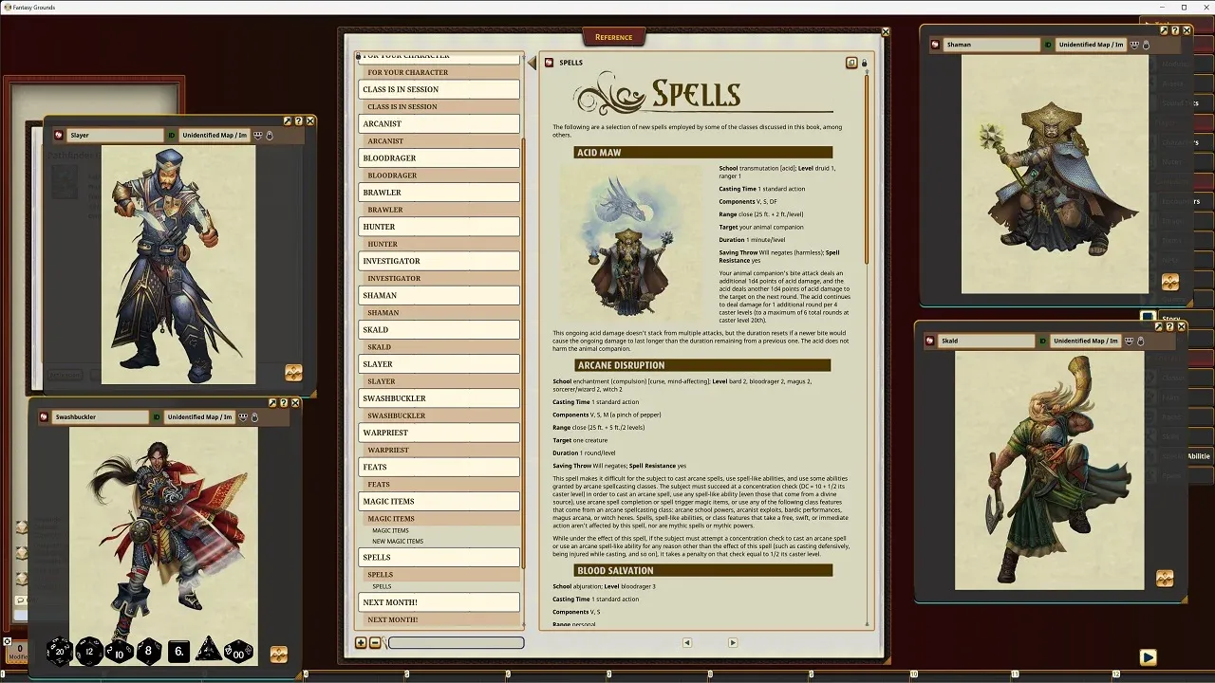Expand the Investigator chapter heading
This screenshot has width=1215, height=683.
[440, 261]
